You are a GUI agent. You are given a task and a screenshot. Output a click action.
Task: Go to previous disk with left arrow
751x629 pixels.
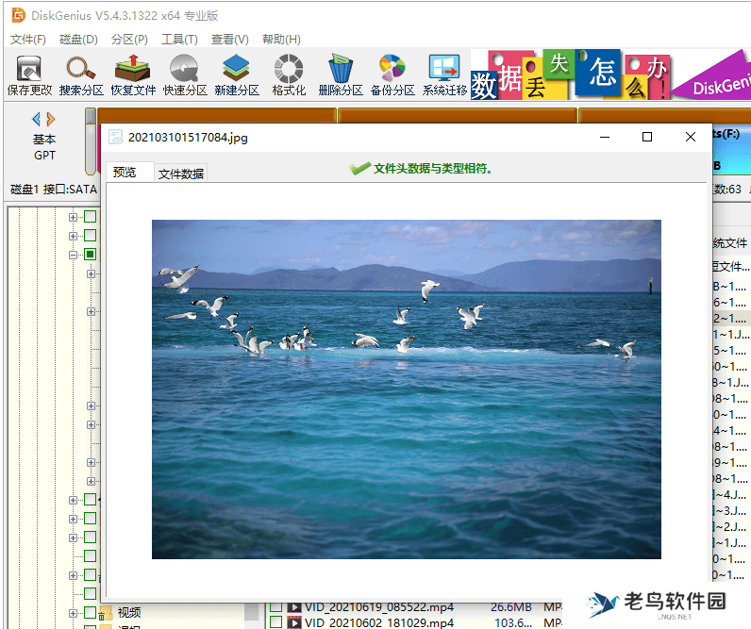click(36, 120)
